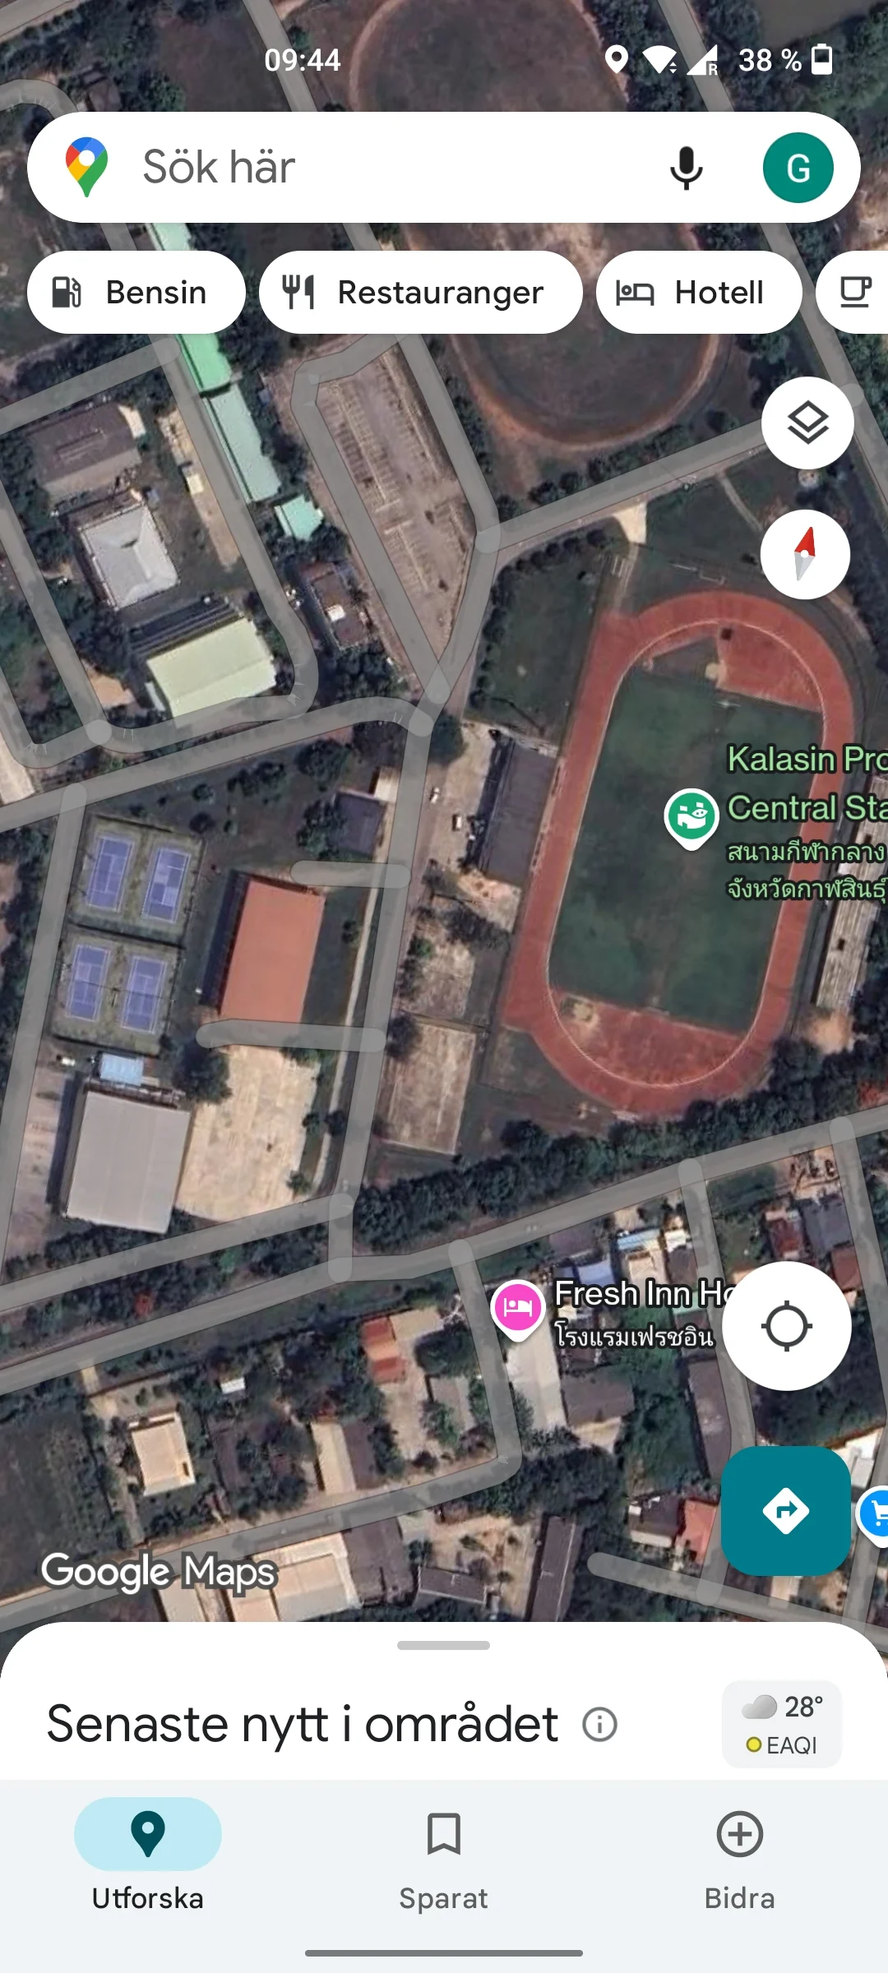The image size is (888, 1973).
Task: Open the map layers button
Action: pyautogui.click(x=807, y=423)
